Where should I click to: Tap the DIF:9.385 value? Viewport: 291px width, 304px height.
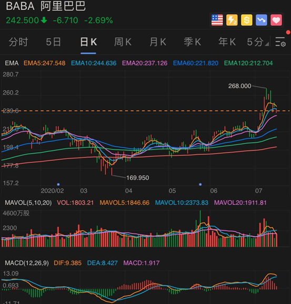(67, 263)
